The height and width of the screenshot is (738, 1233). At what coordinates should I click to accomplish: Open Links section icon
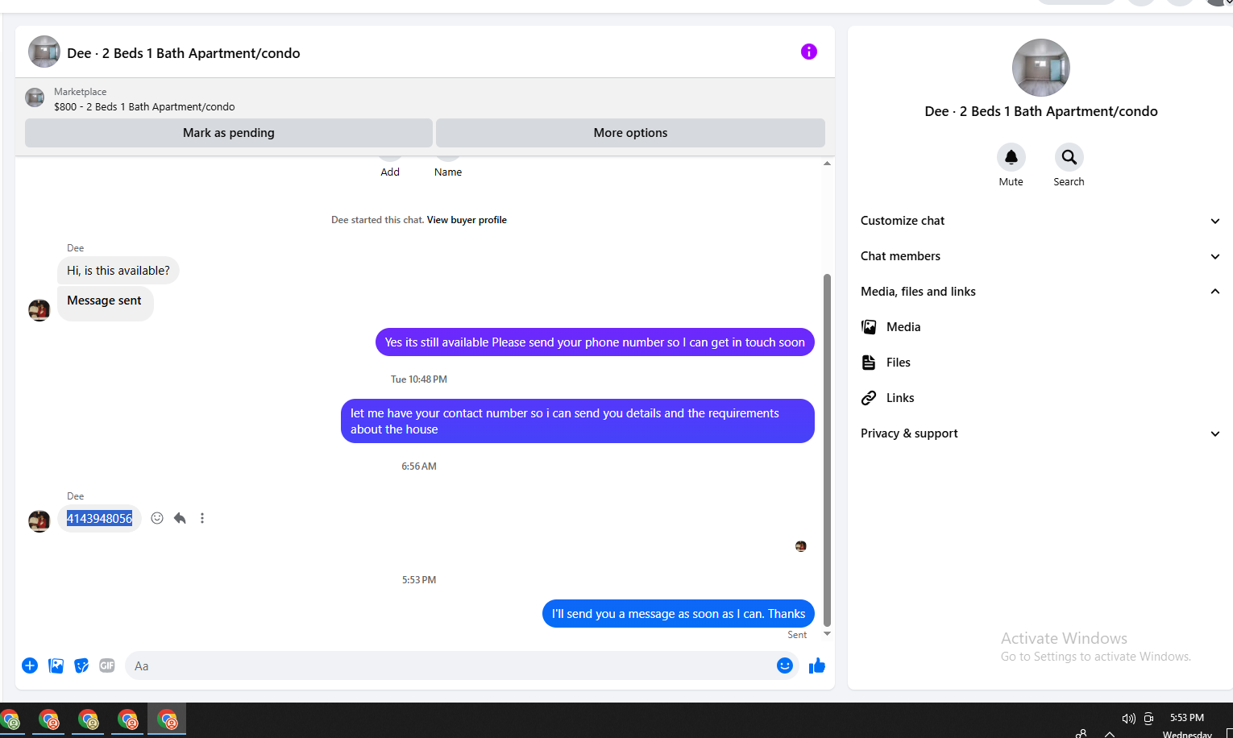click(869, 398)
